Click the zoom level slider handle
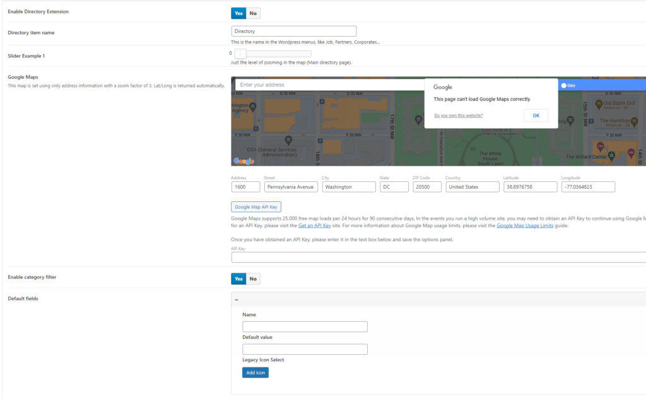The width and height of the screenshot is (646, 399). [240, 54]
